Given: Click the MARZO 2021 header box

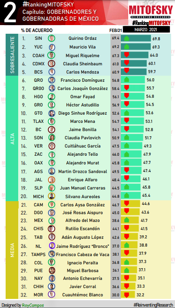Looking at the screenshot, I should pos(146,29).
